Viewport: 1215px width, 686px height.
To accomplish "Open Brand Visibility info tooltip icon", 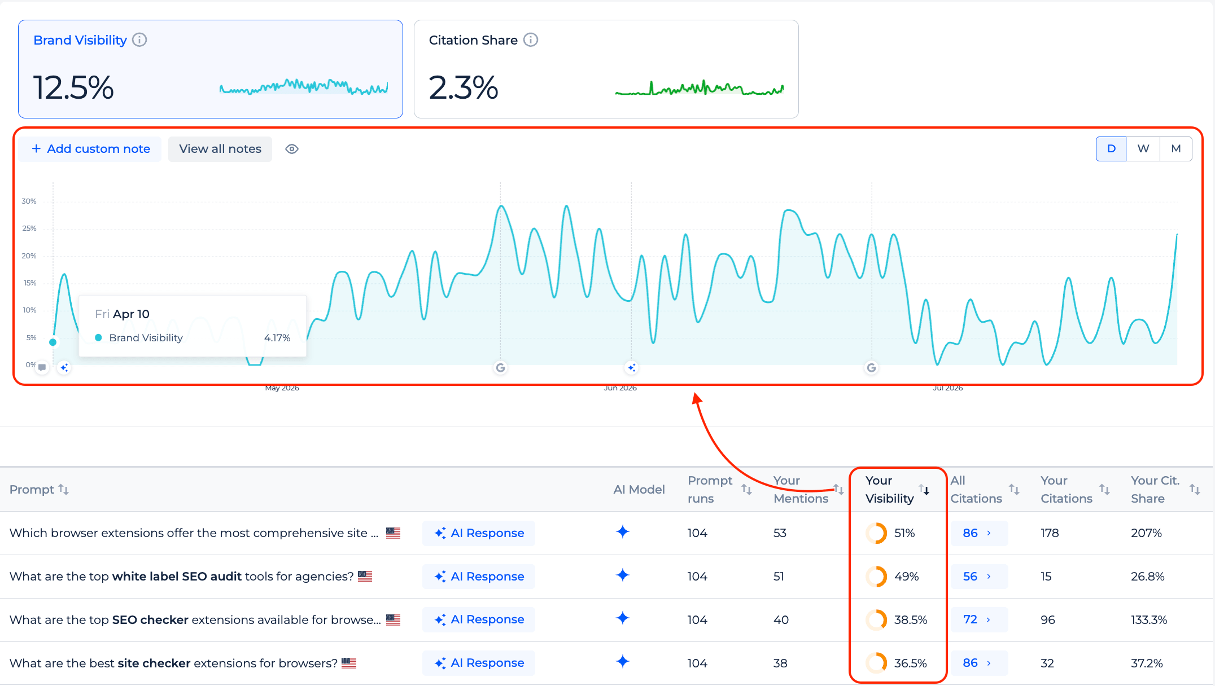I will pyautogui.click(x=139, y=40).
